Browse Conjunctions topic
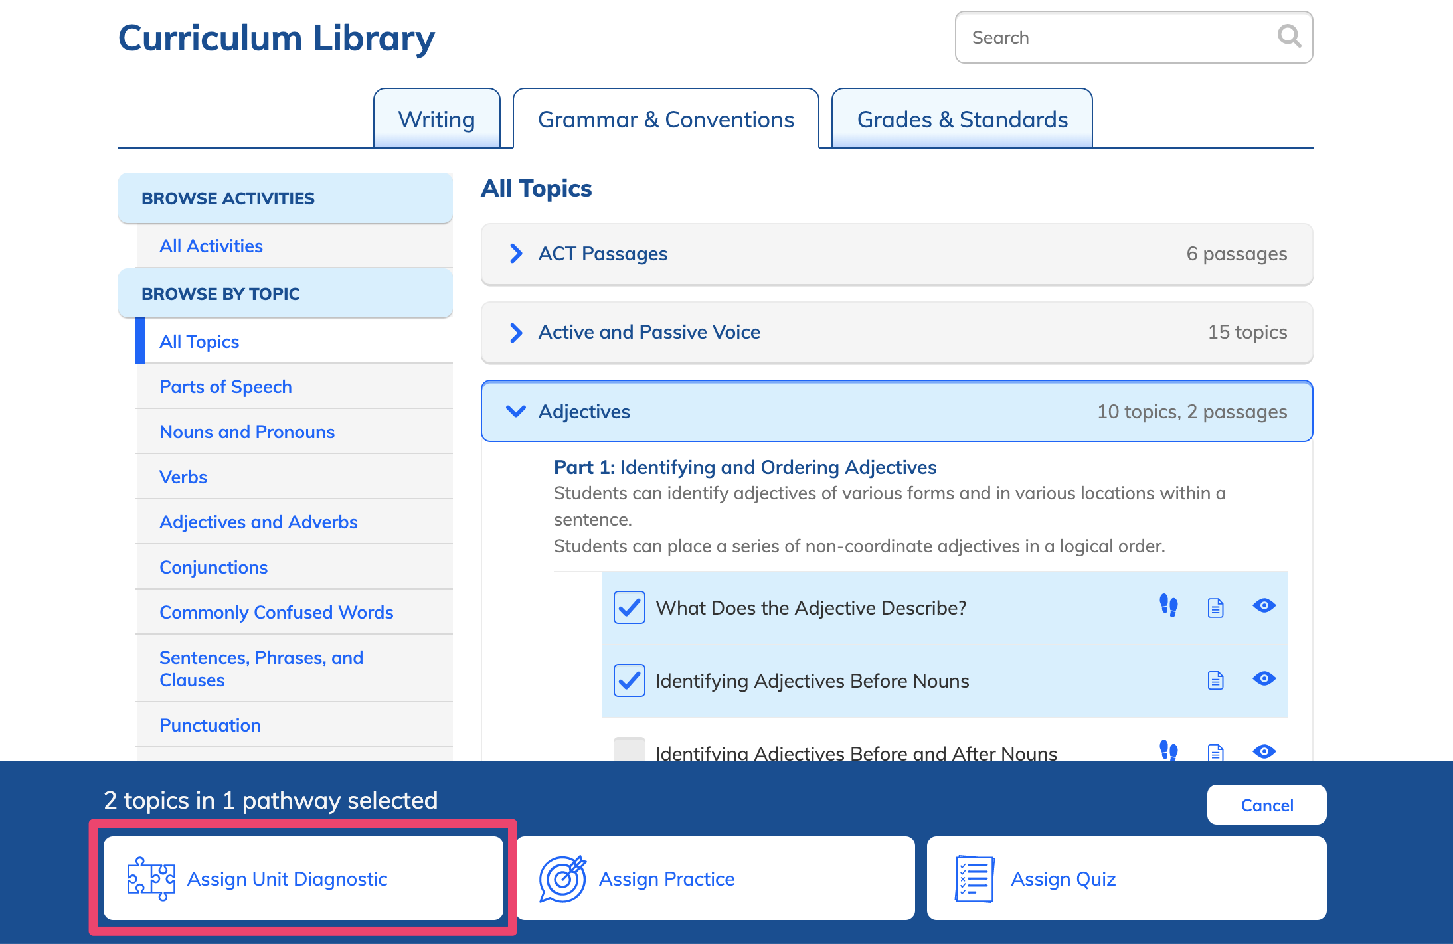 [294, 567]
